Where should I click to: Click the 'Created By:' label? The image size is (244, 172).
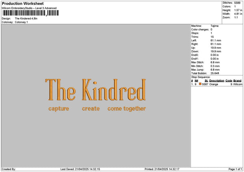click(9, 169)
